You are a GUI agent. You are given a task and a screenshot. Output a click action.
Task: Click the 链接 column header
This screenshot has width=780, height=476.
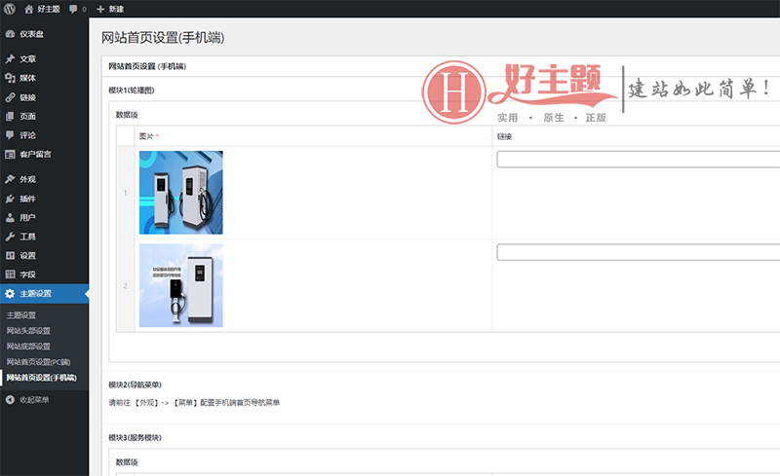point(504,136)
